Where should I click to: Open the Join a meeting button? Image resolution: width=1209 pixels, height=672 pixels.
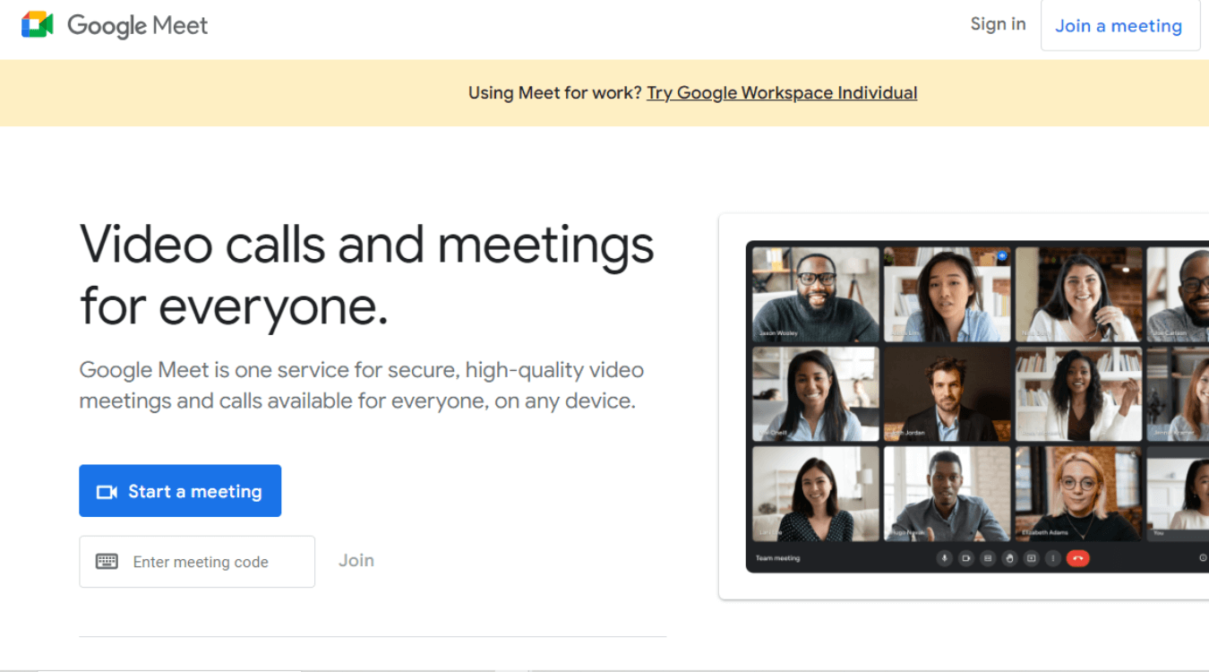(1119, 26)
